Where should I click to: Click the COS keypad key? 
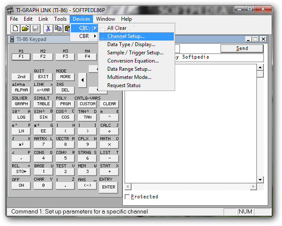(65, 117)
